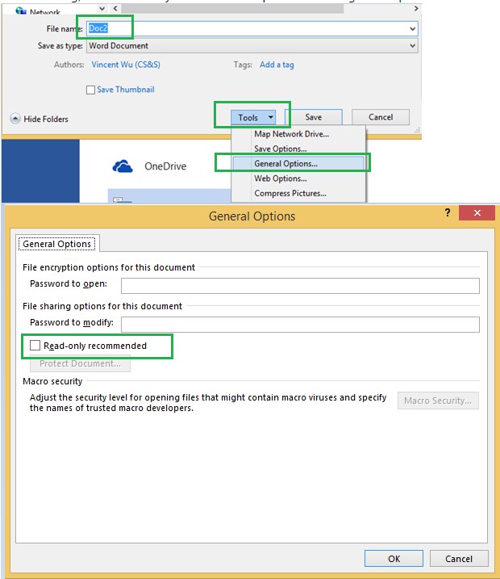Select Map Network Drive menu item

(x=298, y=134)
